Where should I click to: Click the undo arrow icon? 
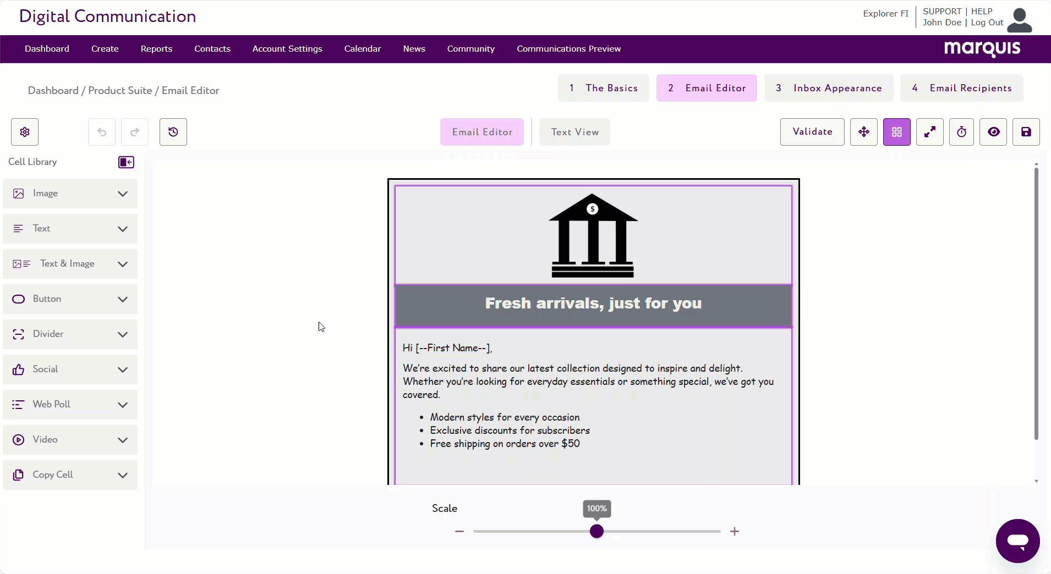point(102,132)
